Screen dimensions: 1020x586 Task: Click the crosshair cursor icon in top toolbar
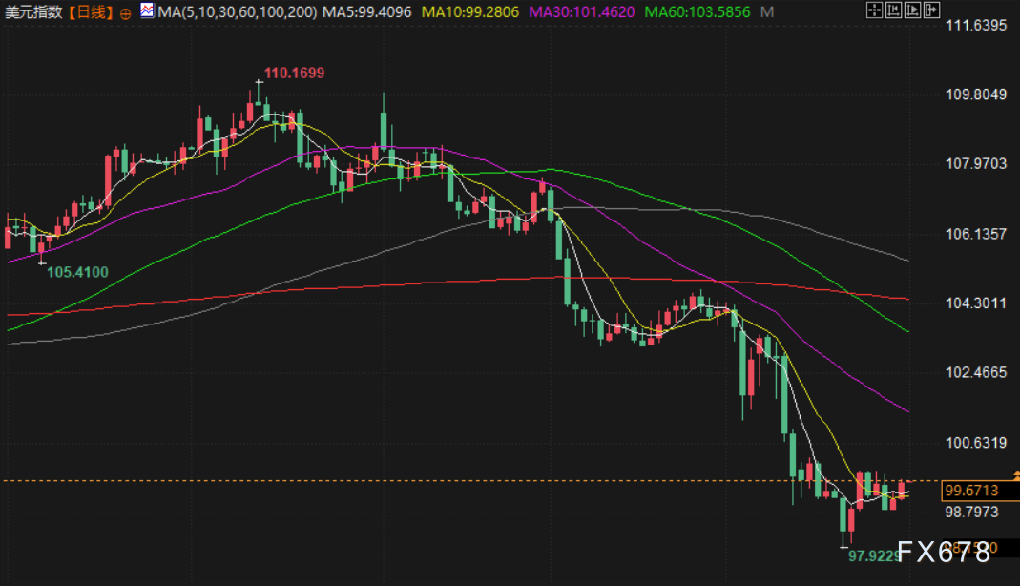(875, 10)
